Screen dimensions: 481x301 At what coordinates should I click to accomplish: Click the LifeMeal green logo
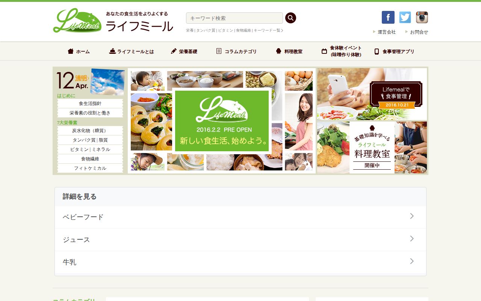(77, 20)
